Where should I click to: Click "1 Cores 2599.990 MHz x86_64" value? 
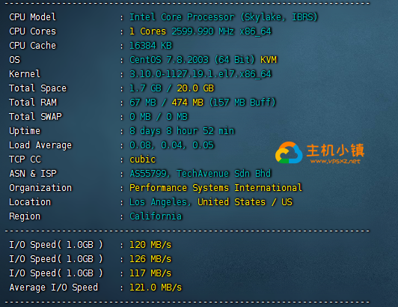pyautogui.click(x=200, y=31)
